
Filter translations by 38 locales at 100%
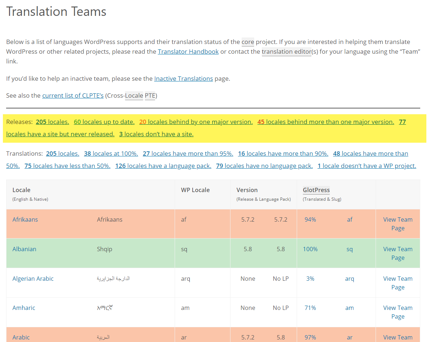111,154
